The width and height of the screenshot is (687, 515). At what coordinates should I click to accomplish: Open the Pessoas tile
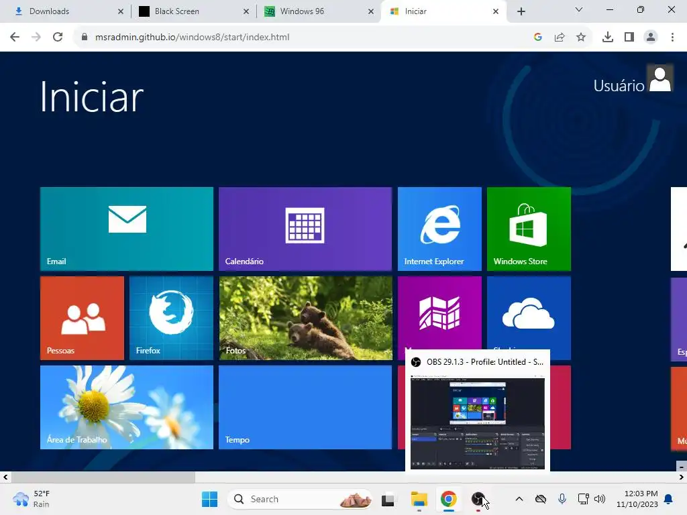(x=82, y=318)
